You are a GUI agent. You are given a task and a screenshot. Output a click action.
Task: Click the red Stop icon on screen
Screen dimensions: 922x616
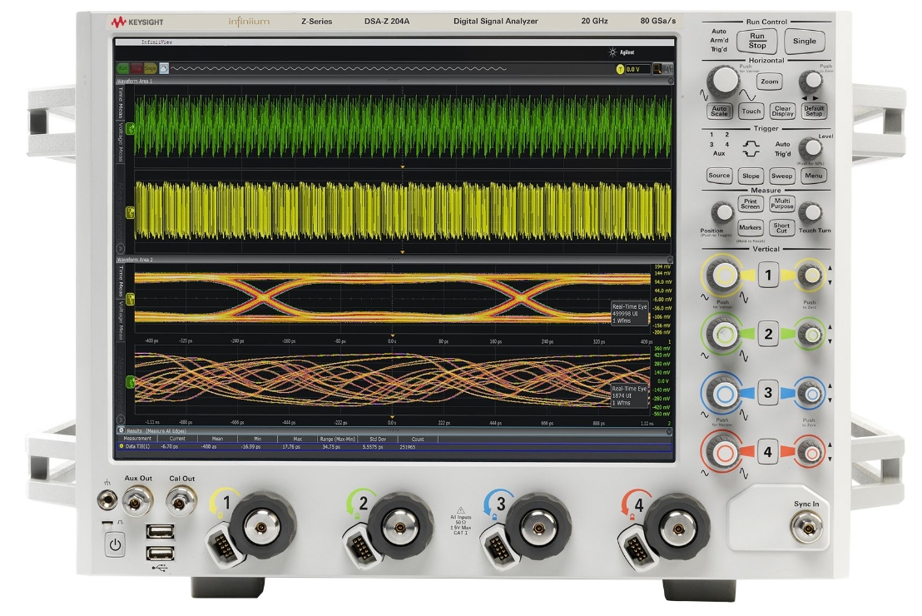pos(136,68)
